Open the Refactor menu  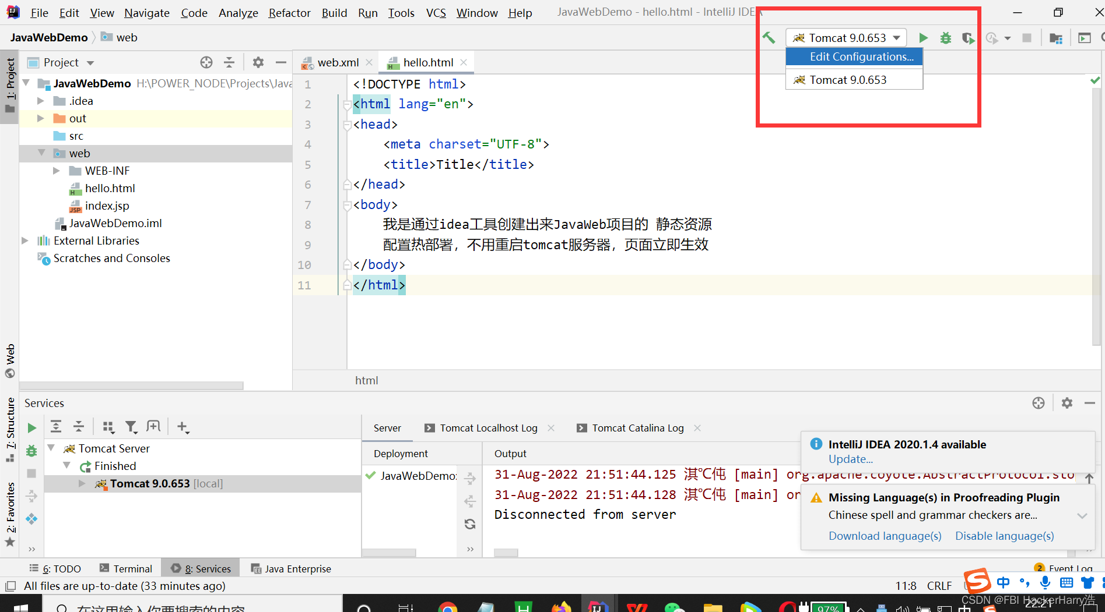coord(289,13)
